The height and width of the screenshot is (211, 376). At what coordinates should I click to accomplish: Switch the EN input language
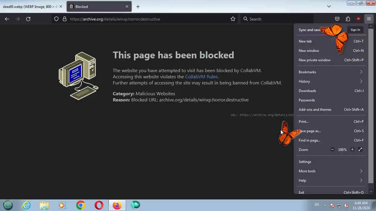tap(317, 205)
